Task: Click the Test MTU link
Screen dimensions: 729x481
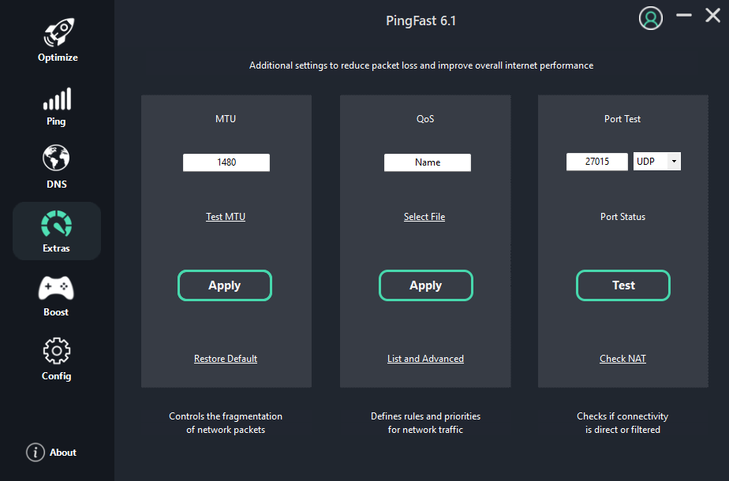Action: (226, 217)
